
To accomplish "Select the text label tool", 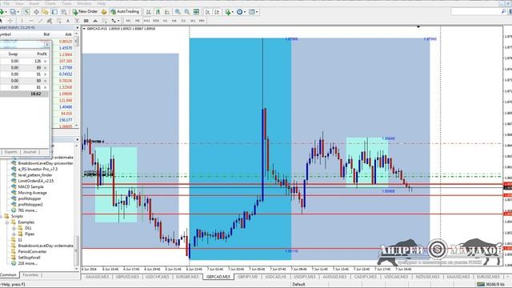I will point(77,21).
